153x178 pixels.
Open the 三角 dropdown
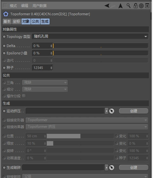45,83
